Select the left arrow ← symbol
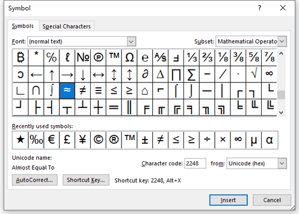The height and width of the screenshot is (214, 299). pyautogui.click(x=36, y=74)
